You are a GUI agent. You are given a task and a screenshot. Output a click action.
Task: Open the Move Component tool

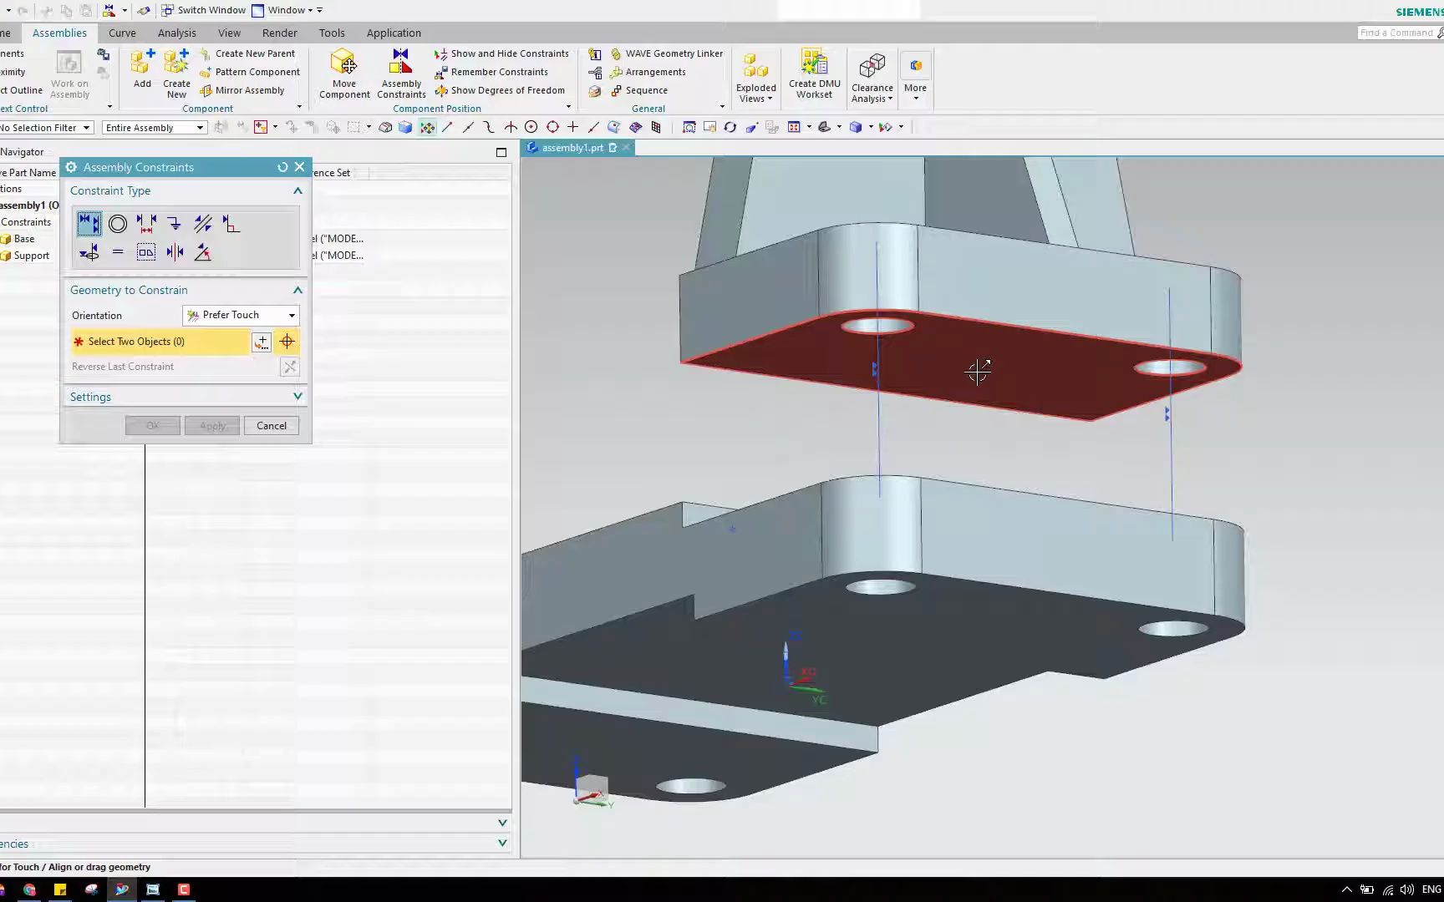(343, 73)
